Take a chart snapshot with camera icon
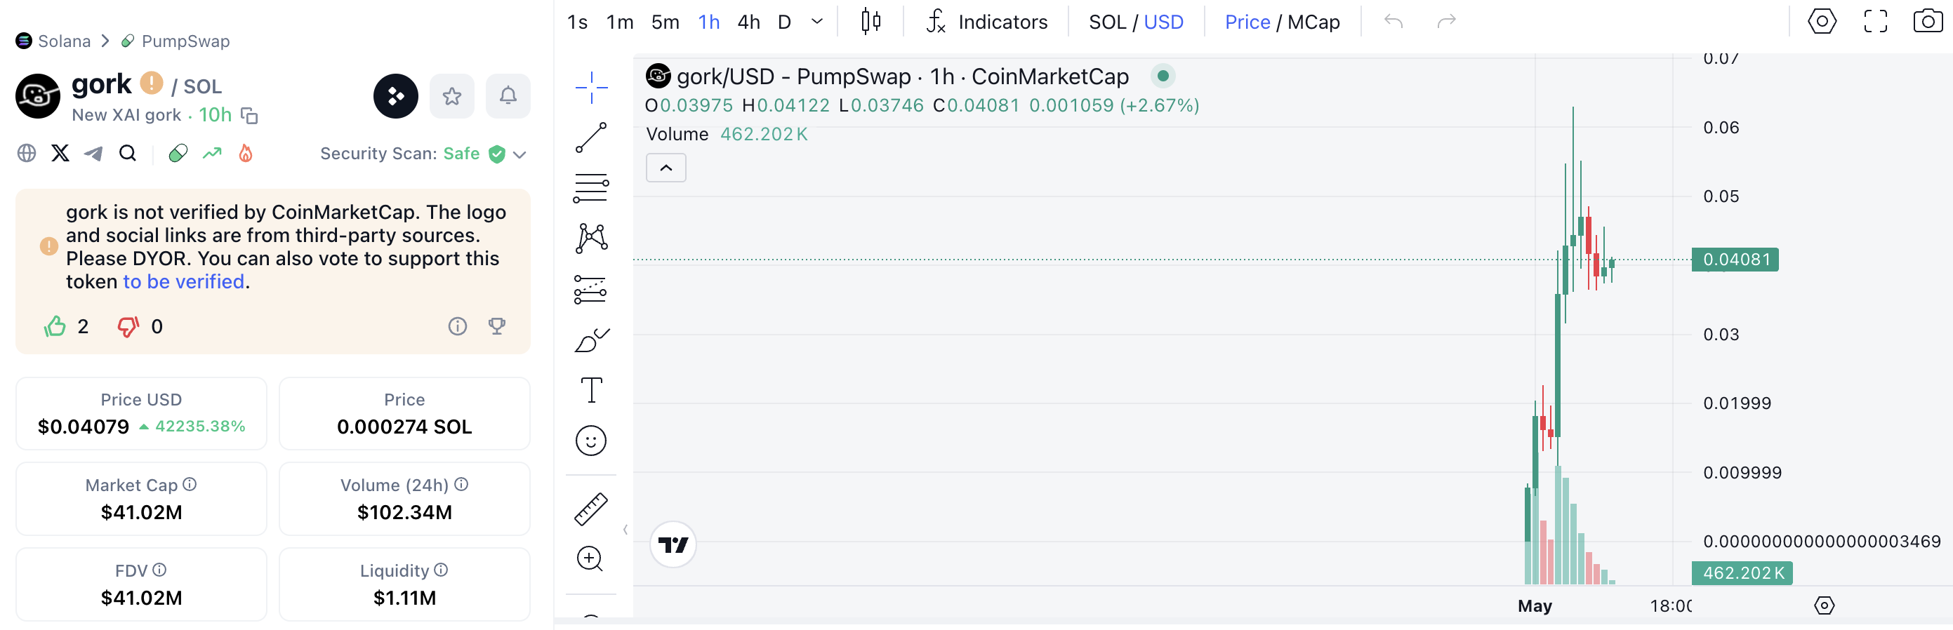This screenshot has width=1953, height=630. (1927, 21)
